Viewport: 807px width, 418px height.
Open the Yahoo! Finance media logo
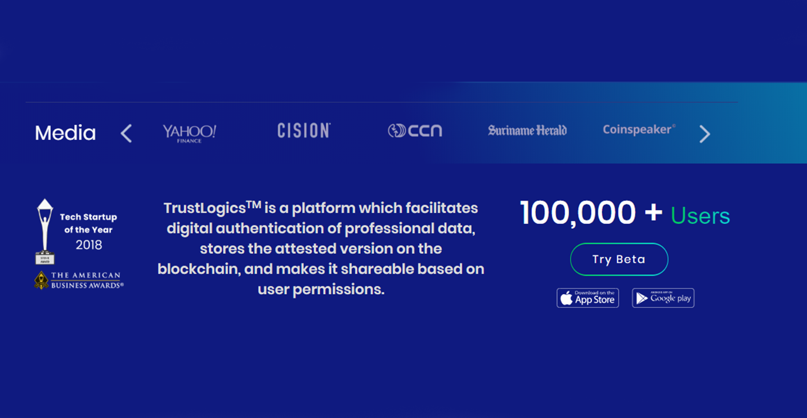pyautogui.click(x=190, y=133)
